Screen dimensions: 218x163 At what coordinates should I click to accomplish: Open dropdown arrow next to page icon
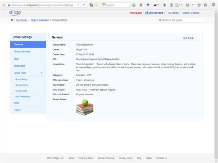(x=181, y=5)
